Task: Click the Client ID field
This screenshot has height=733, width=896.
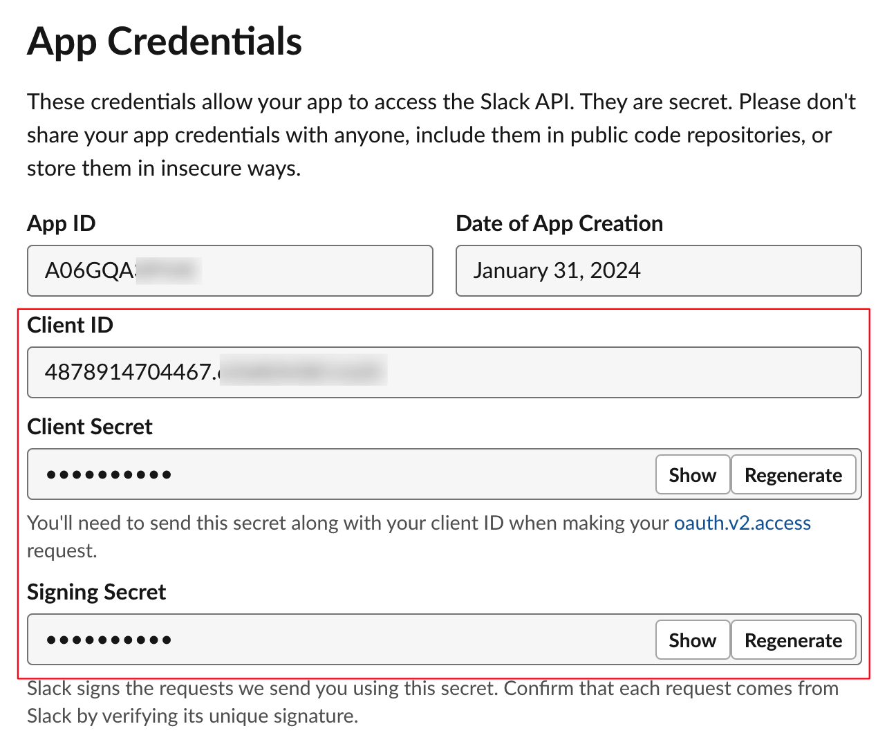Action: pos(445,372)
